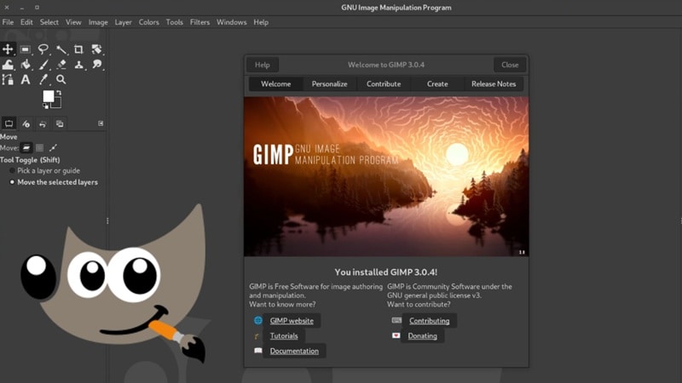The width and height of the screenshot is (682, 383).
Task: Choose 'Move the selected layers' option
Action: (54, 182)
